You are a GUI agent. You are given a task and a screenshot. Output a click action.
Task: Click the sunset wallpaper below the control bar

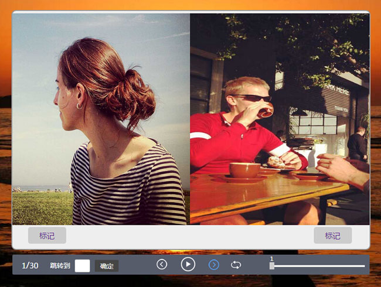[x=190, y=281]
